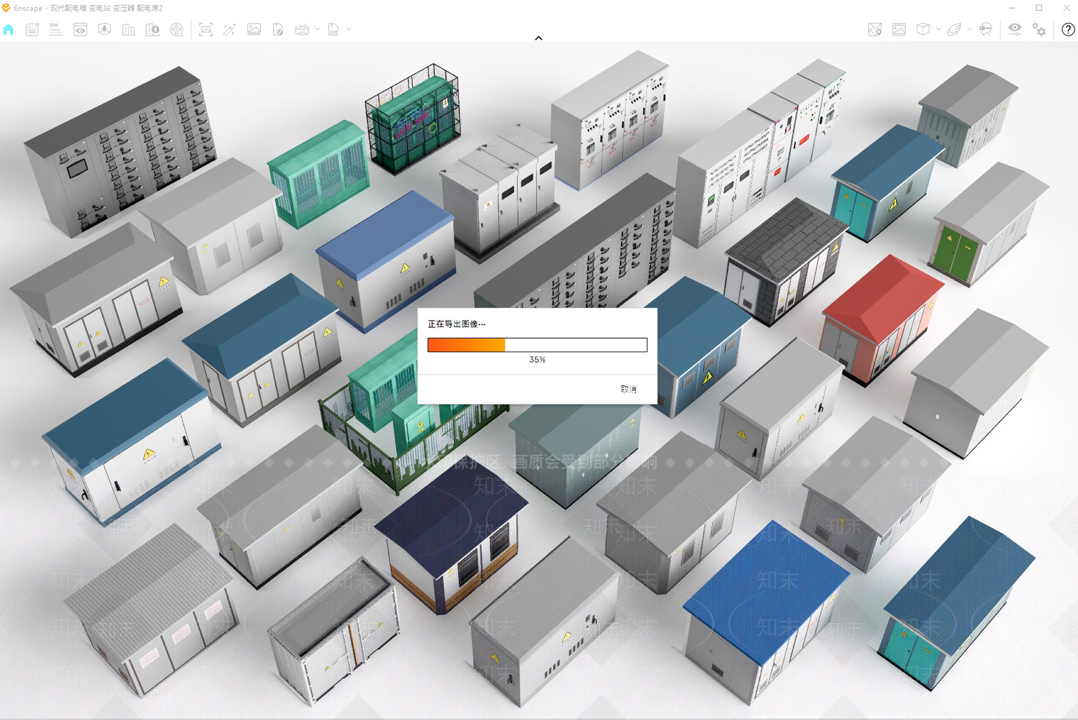
Task: Enable VR headset mode
Action: tap(986, 30)
